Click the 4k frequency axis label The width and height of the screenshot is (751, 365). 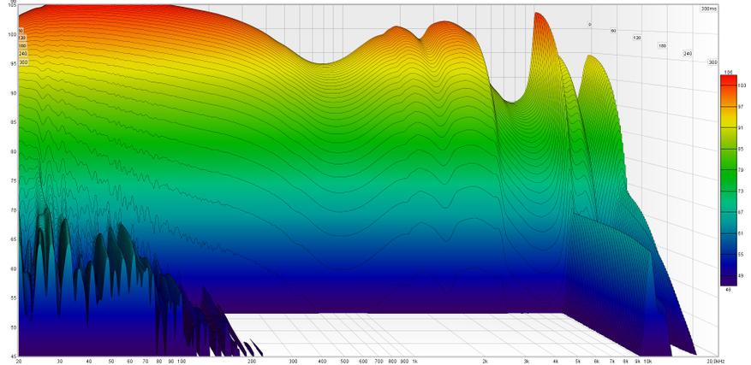pyautogui.click(x=556, y=360)
